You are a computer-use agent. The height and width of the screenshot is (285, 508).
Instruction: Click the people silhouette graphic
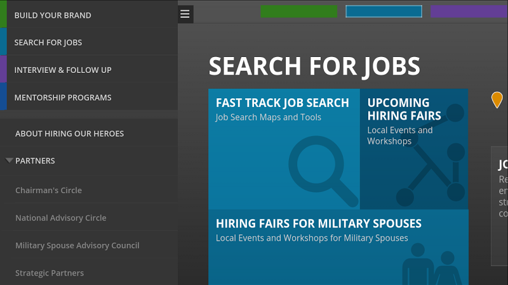432,264
